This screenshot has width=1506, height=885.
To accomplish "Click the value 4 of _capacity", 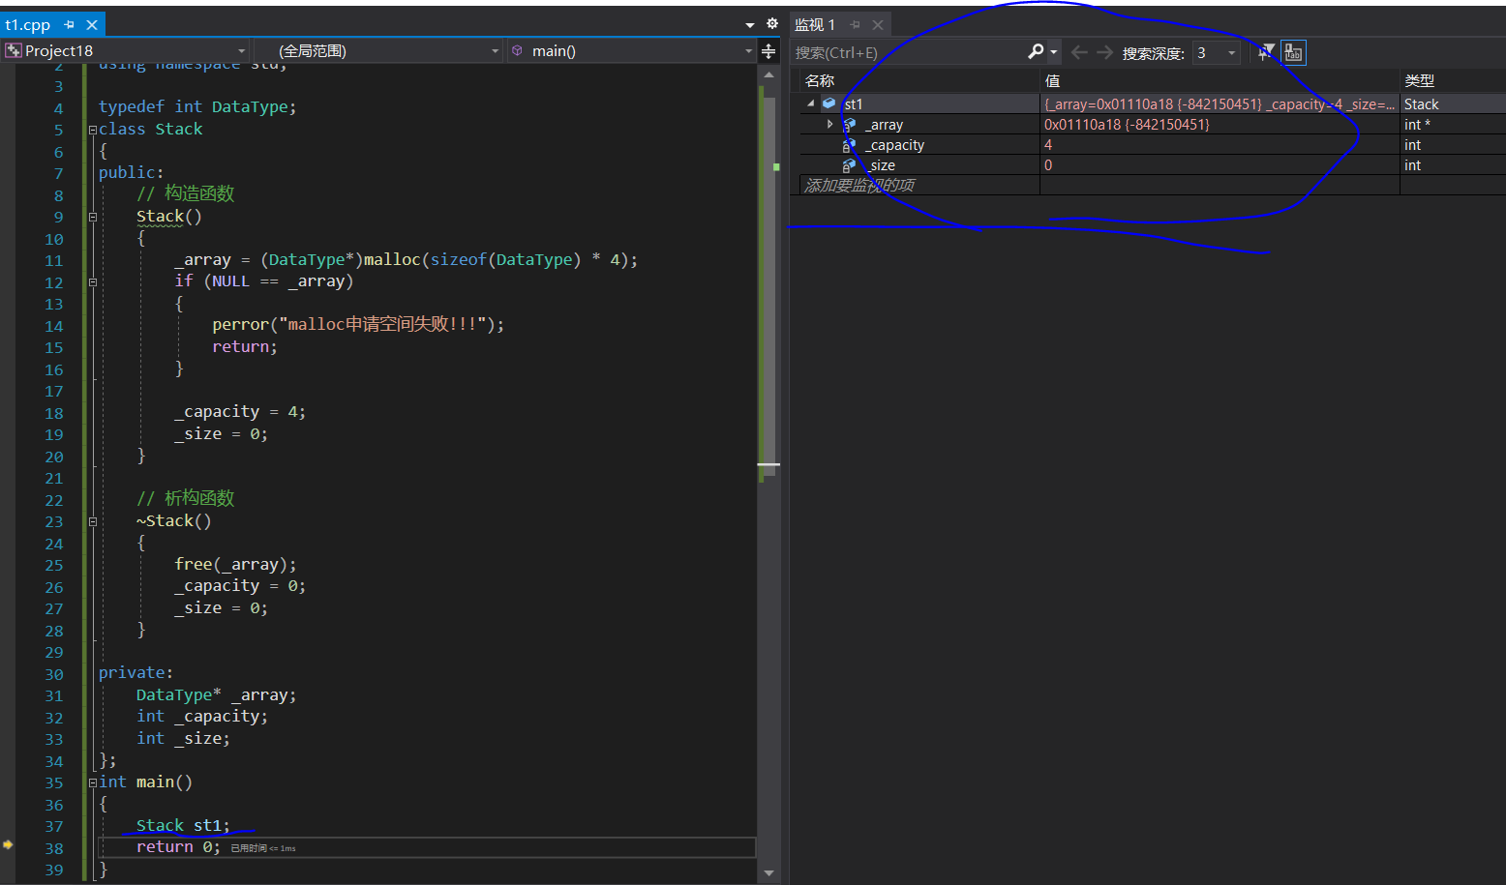I will [1047, 144].
